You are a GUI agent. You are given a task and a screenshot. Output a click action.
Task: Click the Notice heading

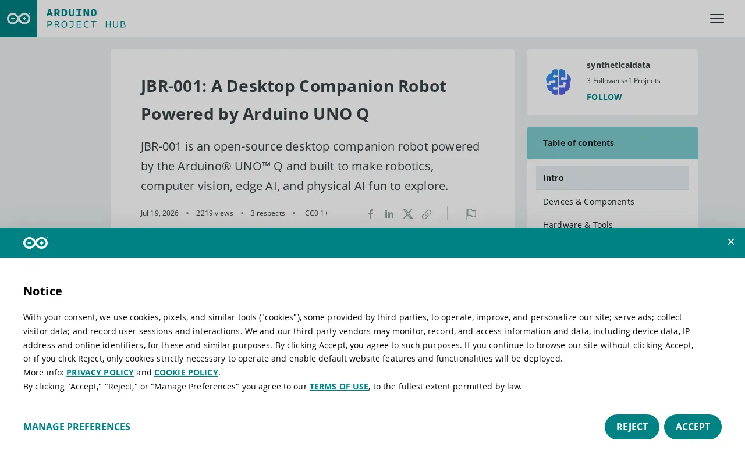(x=42, y=291)
